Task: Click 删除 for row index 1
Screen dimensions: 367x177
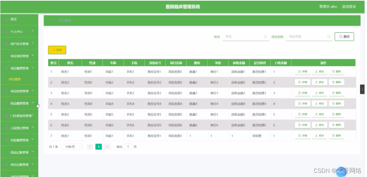Action: 336,72
